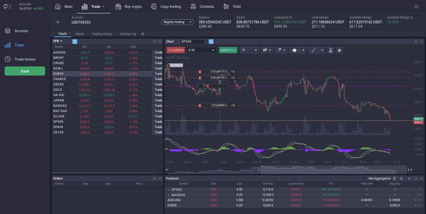Open chart settings gear icon
This screenshot has width=426, height=214.
340,50
